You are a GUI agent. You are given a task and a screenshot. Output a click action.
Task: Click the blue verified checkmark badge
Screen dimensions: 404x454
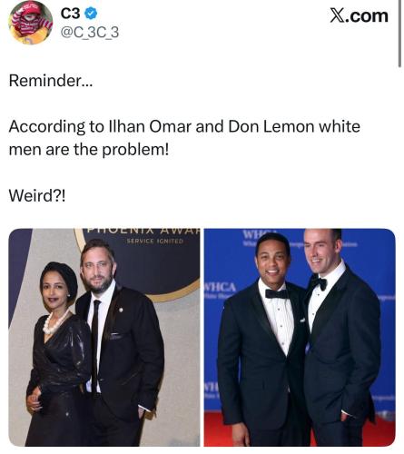91,14
